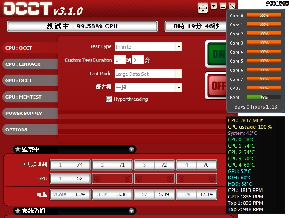Click the test status bar showing 99.58% CPU
The width and height of the screenshot is (290, 218).
(82, 26)
